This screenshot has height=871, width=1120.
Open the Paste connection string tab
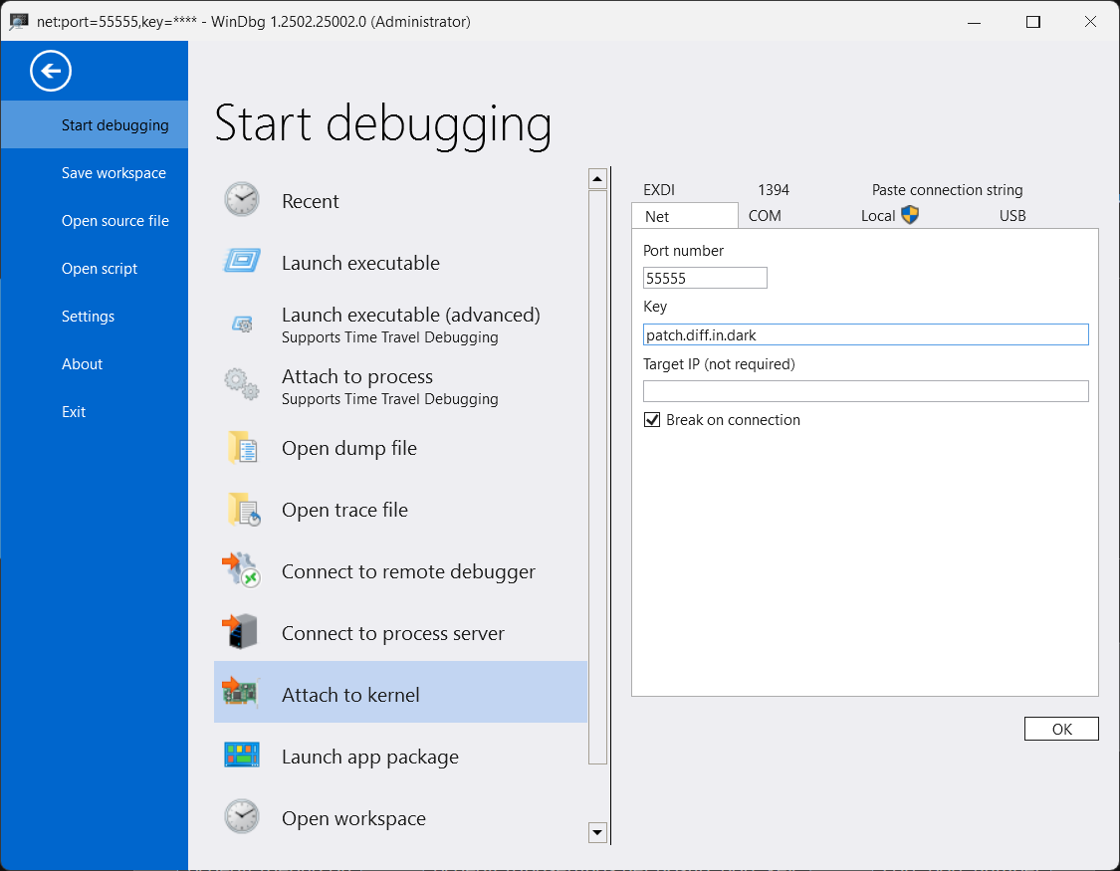947,190
